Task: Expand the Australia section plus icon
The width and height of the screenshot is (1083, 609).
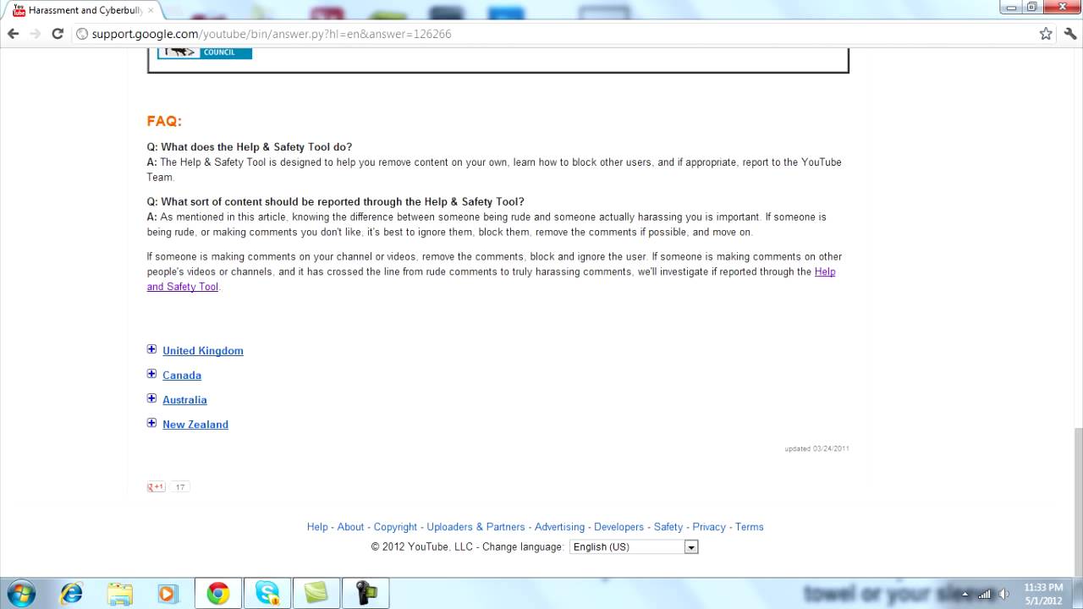Action: 151,398
